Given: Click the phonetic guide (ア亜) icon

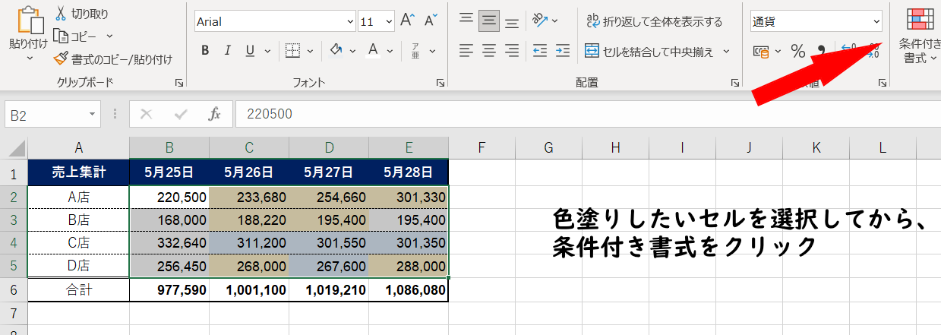Looking at the screenshot, I should (415, 51).
